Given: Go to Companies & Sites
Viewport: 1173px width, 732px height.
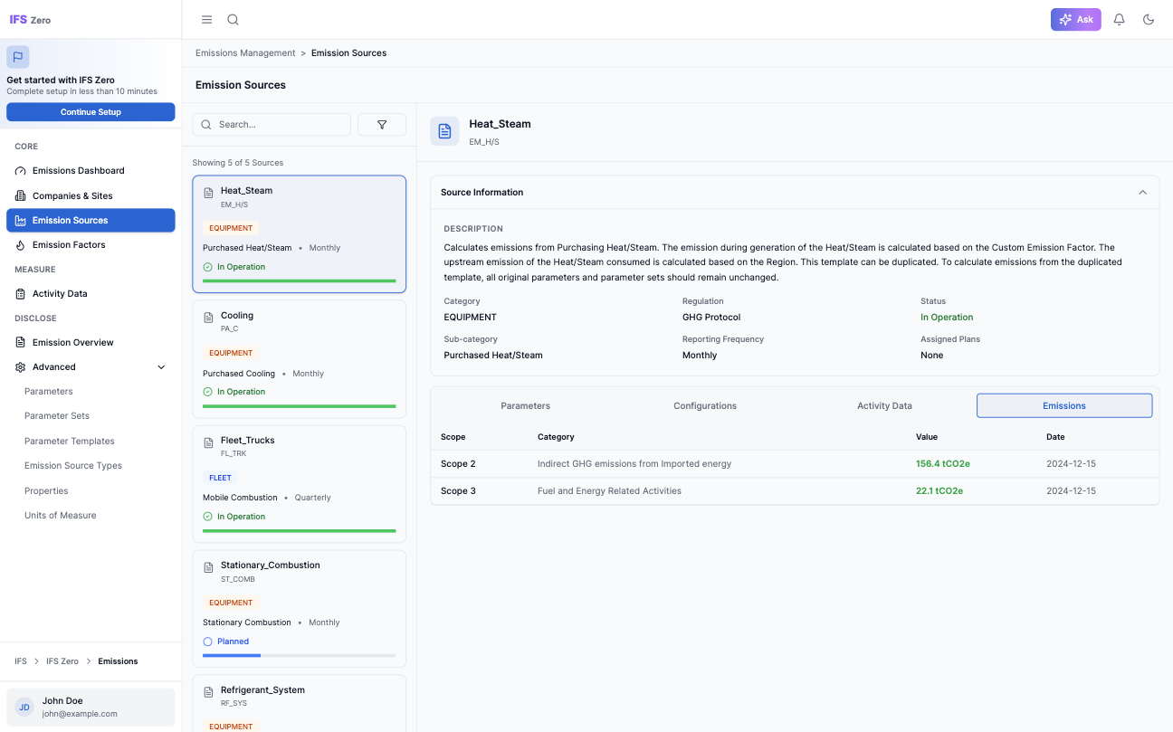Looking at the screenshot, I should point(72,195).
